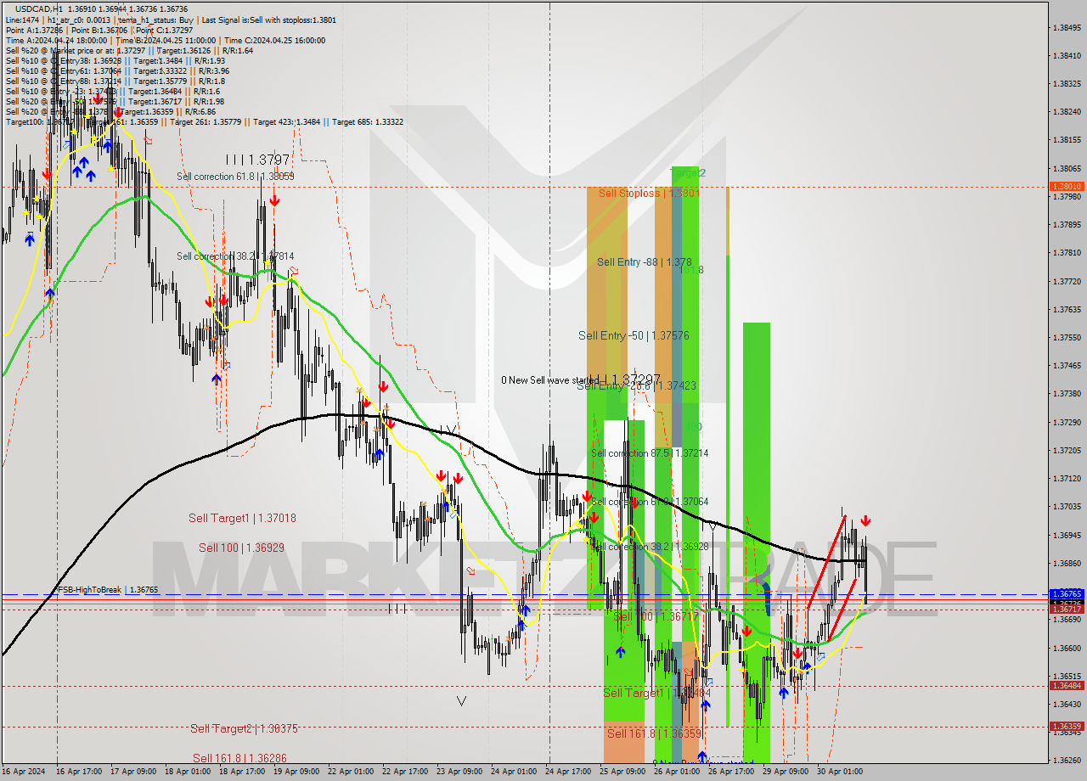Image resolution: width=1087 pixels, height=781 pixels.
Task: Click the Sell %10 @ C_Entry38 line
Action: 115,60
